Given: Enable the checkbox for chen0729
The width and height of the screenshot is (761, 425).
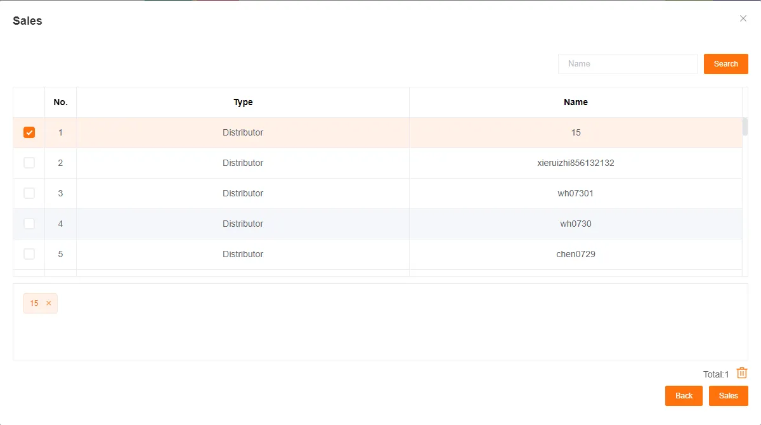Looking at the screenshot, I should pyautogui.click(x=29, y=254).
